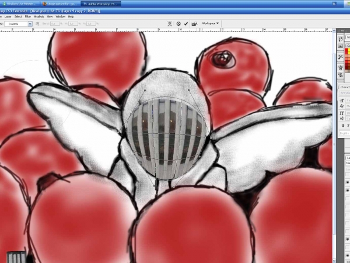Cancel the warp transform
350x263 pixels.
[x=178, y=23]
